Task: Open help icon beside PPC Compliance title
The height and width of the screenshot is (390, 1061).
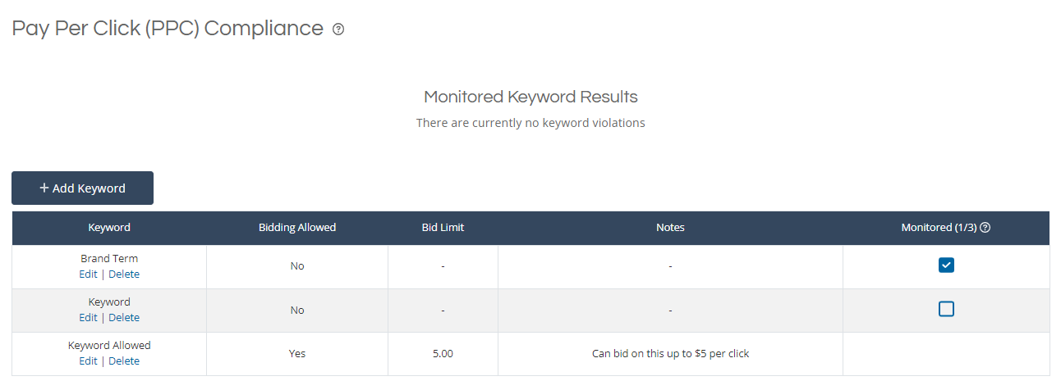Action: tap(338, 29)
